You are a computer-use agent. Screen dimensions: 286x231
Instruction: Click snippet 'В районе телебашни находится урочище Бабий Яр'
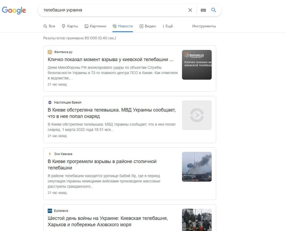pos(104,181)
